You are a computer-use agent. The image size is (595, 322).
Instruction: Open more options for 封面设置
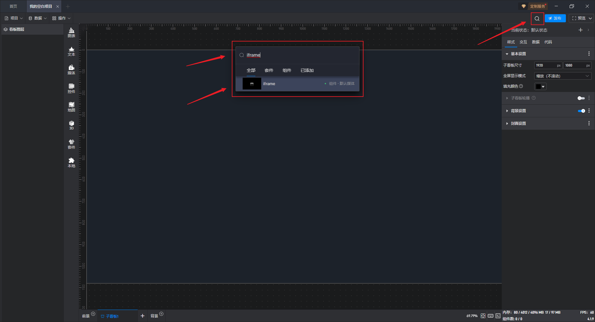(x=589, y=123)
